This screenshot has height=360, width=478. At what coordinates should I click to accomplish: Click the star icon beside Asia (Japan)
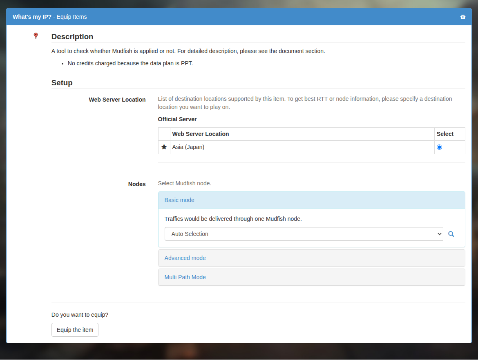[164, 147]
